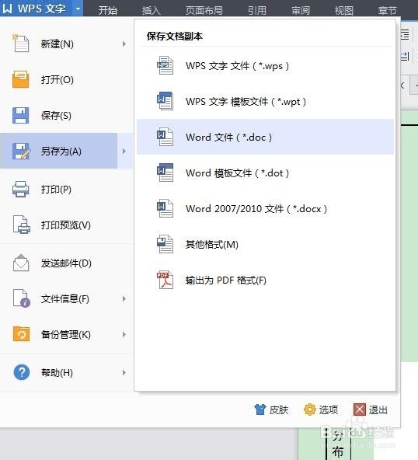The height and width of the screenshot is (460, 418).
Task: Click the Word *.docx file icon
Action: pos(165,208)
